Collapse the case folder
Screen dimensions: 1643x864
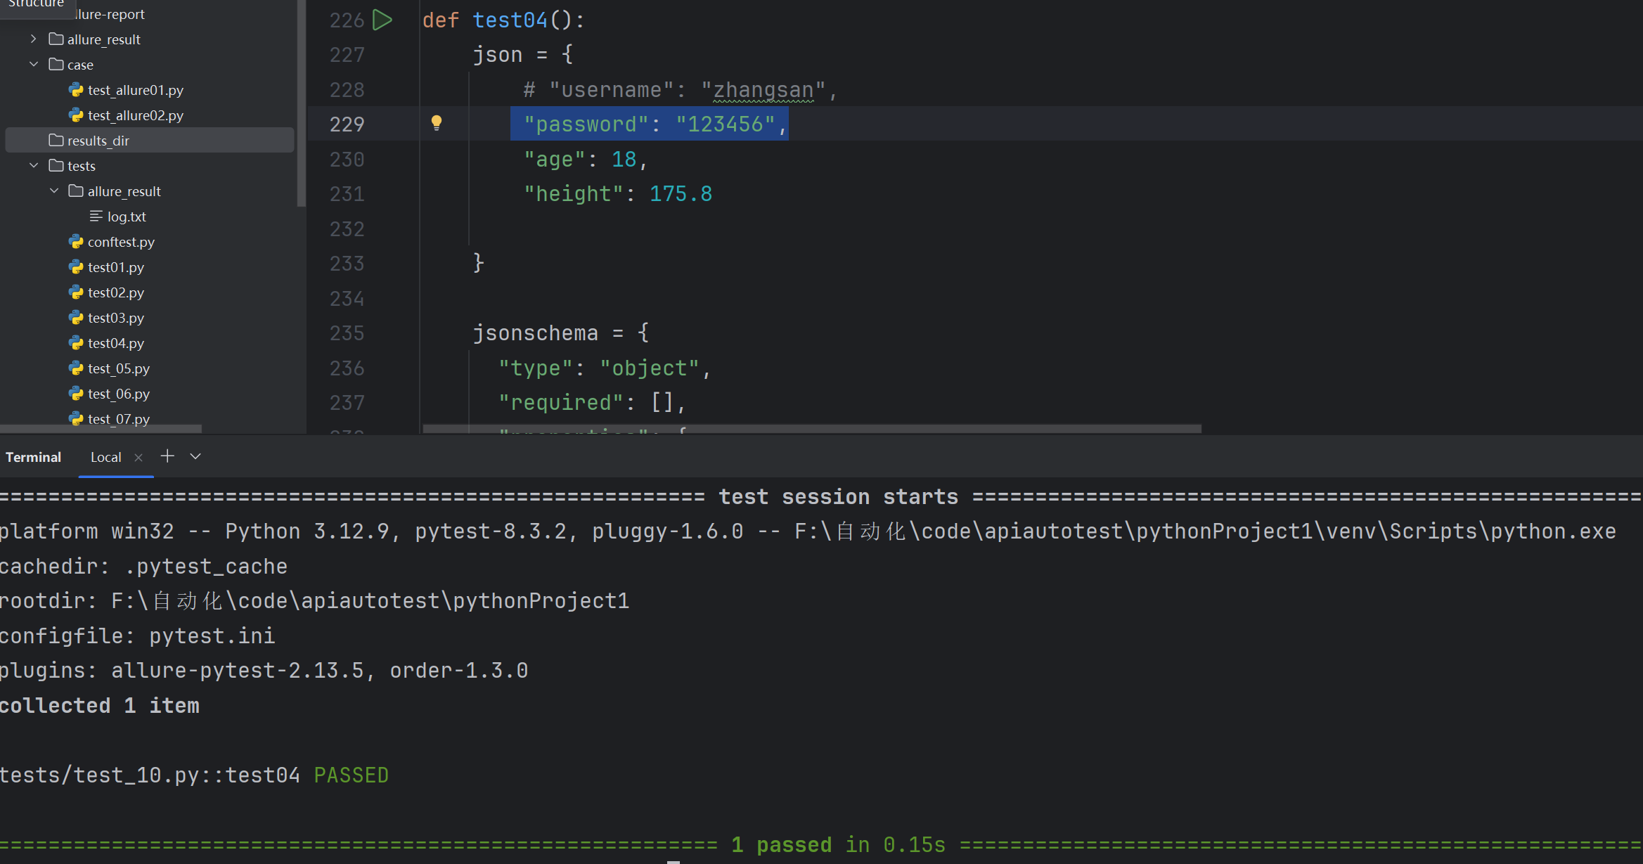pos(33,64)
